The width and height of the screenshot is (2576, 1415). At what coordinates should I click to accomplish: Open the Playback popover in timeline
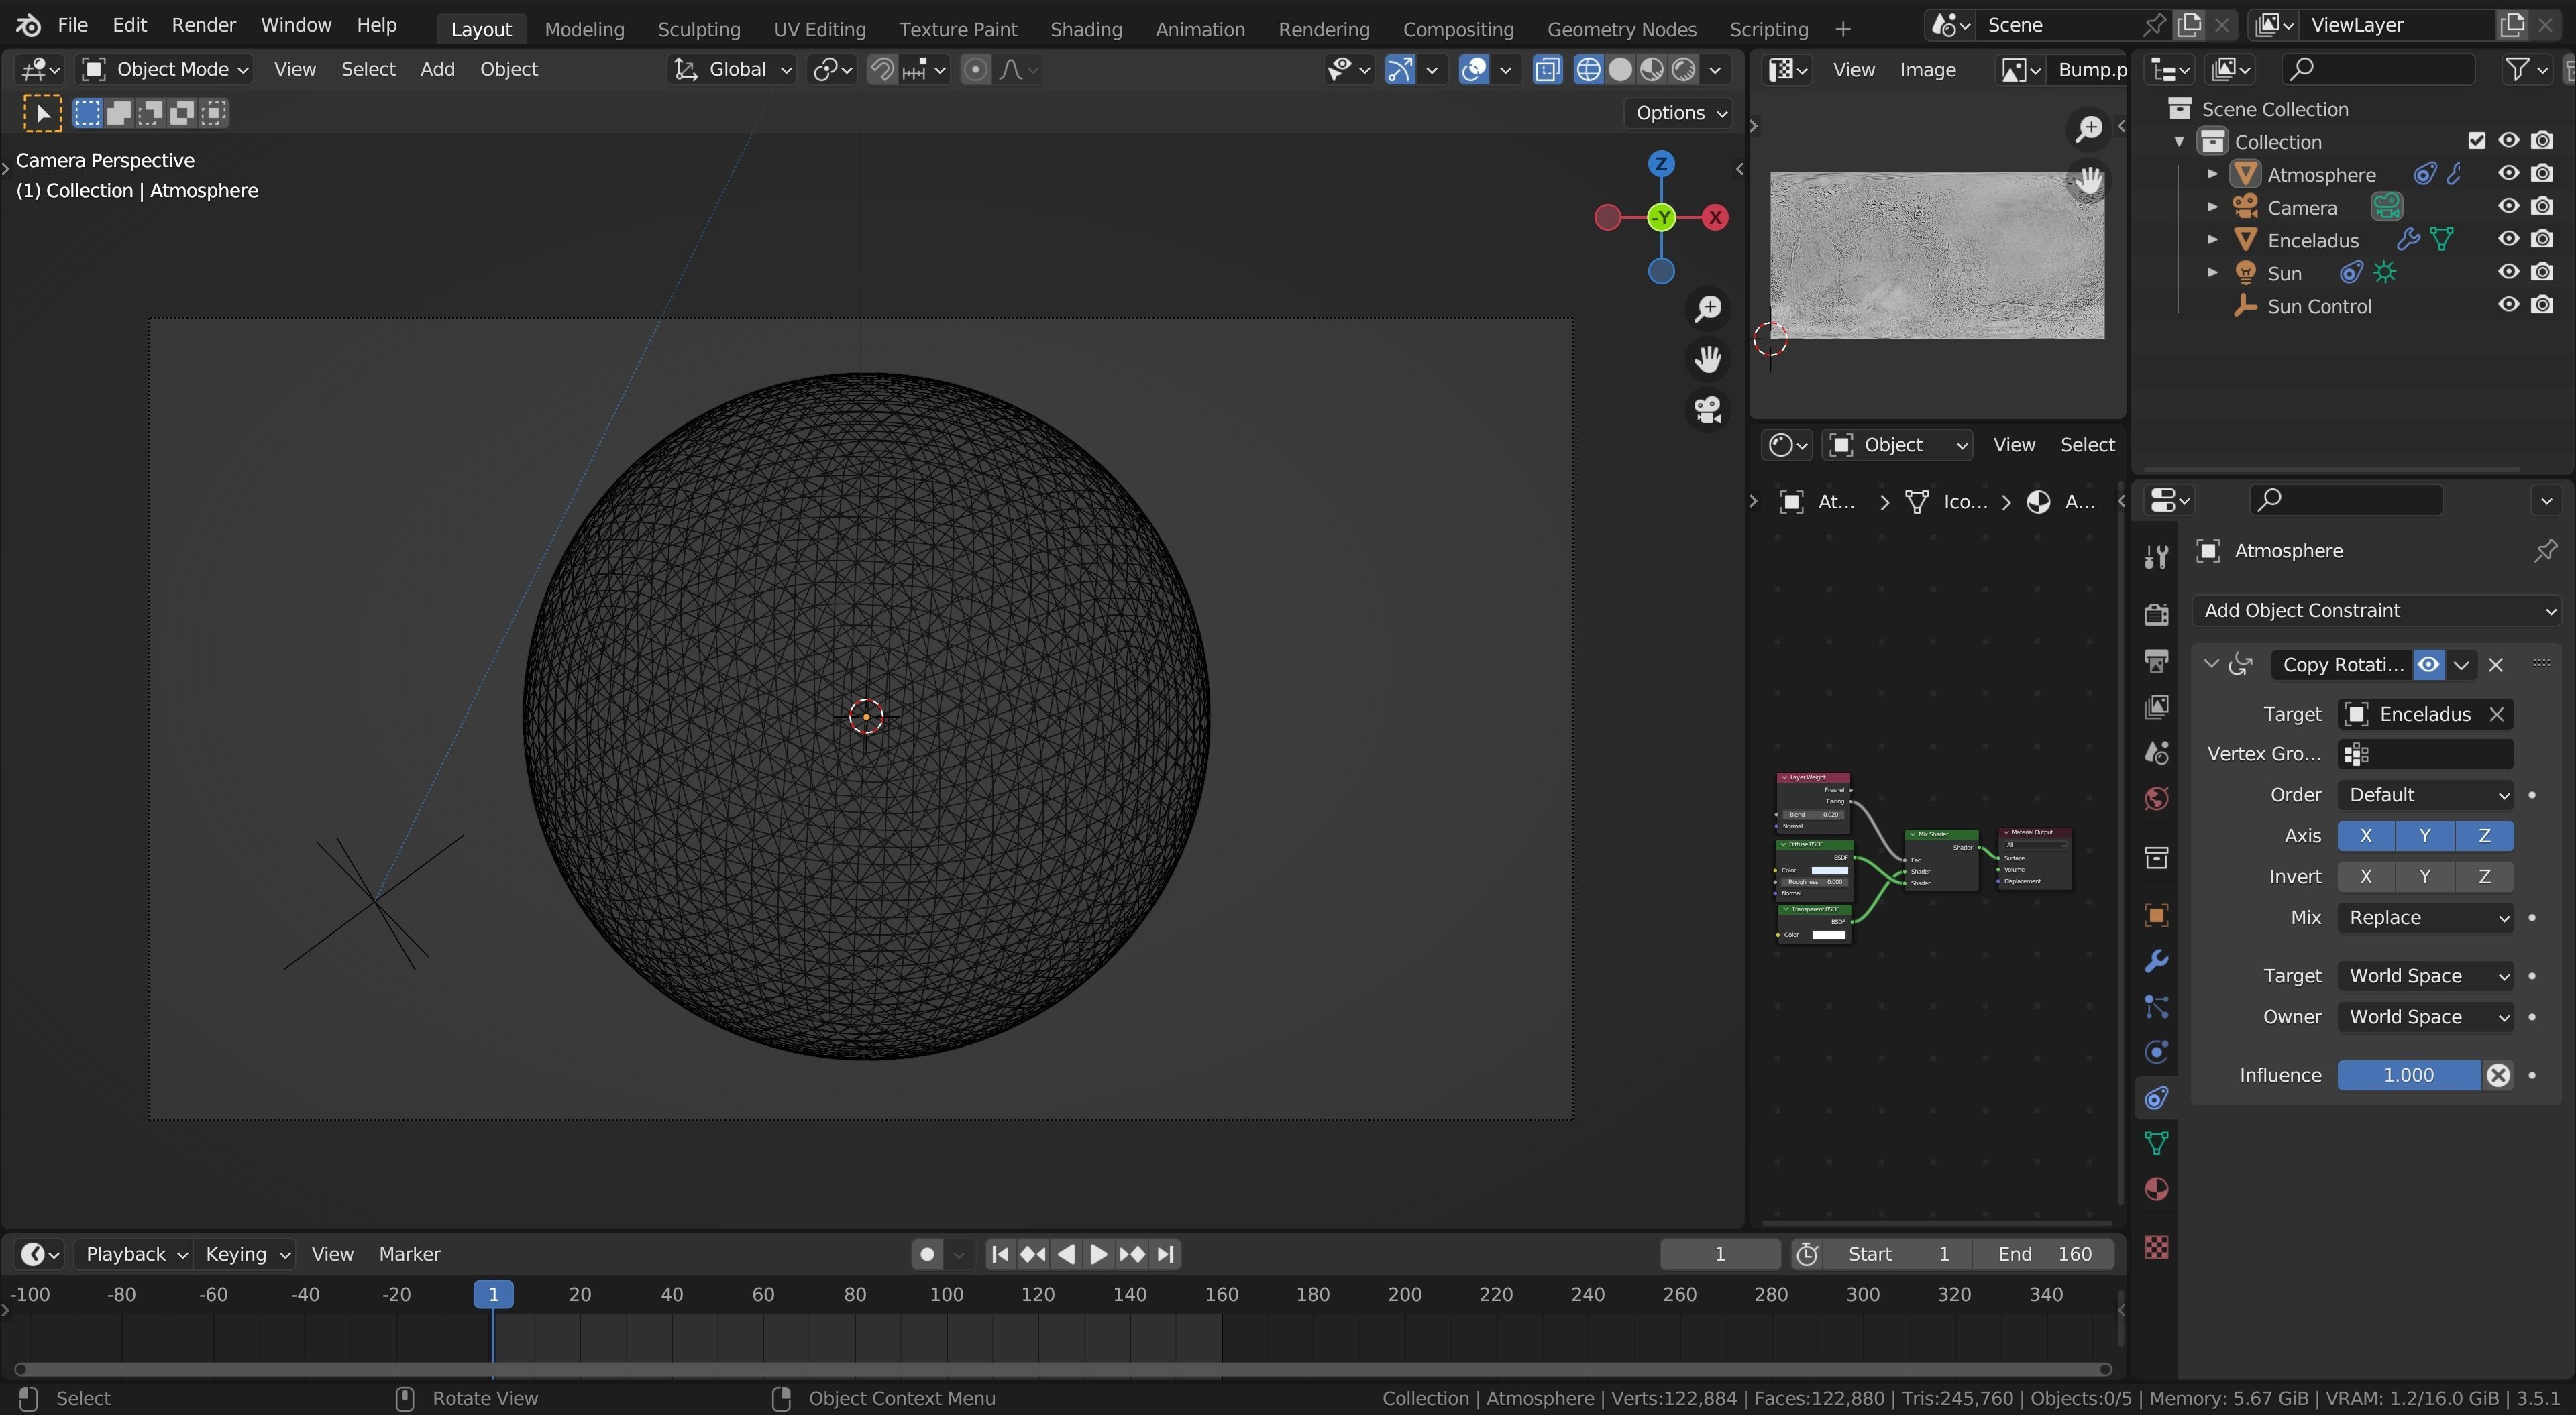tap(135, 1254)
